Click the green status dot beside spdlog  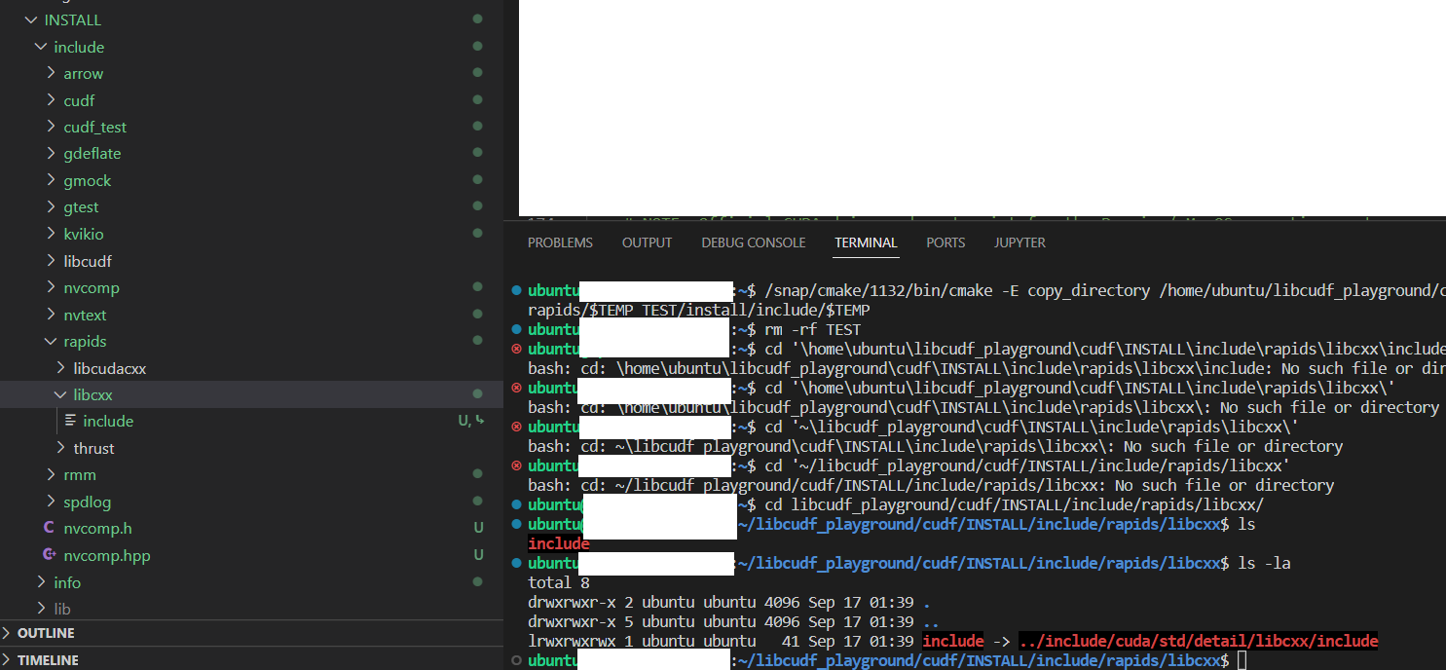point(476,501)
